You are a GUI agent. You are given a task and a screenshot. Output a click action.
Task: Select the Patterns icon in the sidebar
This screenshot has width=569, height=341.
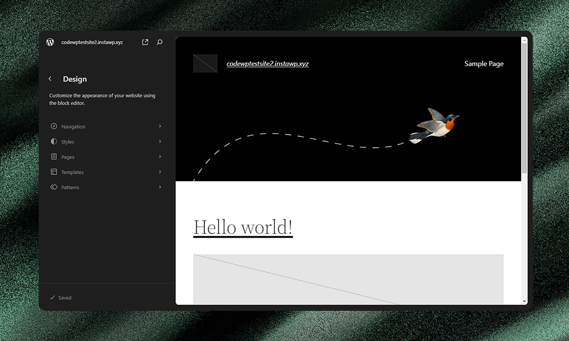click(53, 187)
